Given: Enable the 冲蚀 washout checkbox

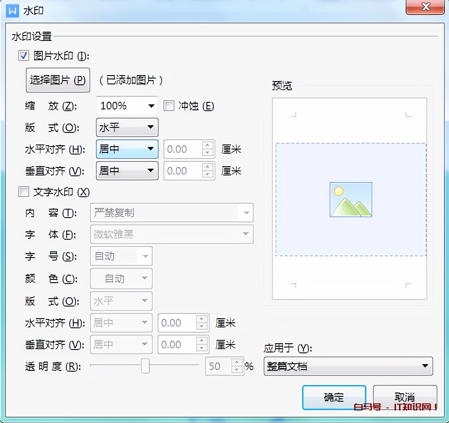Looking at the screenshot, I should point(169,106).
